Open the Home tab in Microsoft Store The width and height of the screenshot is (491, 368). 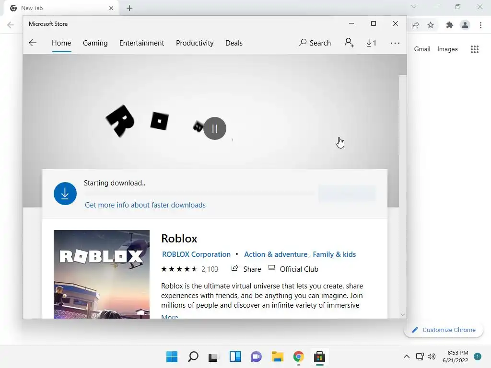61,43
